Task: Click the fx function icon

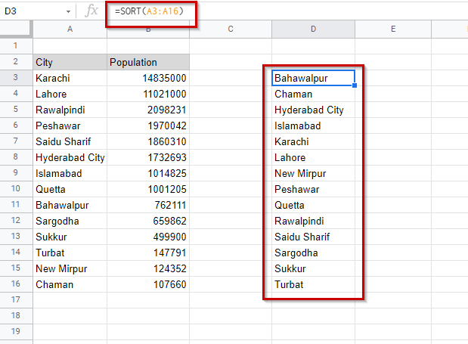Action: (x=91, y=11)
